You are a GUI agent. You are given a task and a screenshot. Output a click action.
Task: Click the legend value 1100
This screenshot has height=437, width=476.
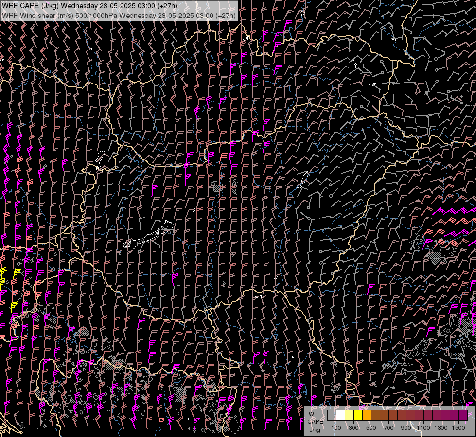point(423,428)
